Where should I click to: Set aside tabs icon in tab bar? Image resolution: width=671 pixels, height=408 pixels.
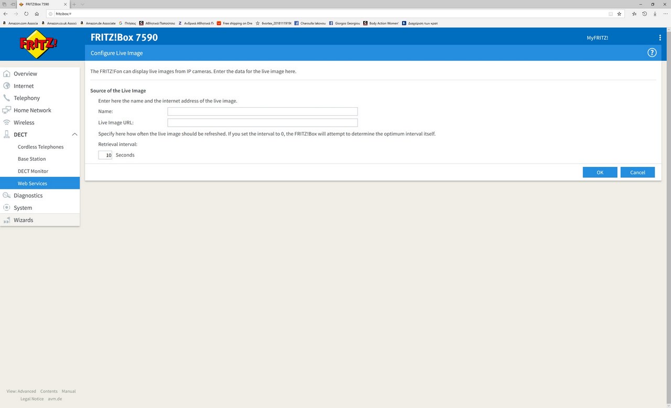[13, 4]
